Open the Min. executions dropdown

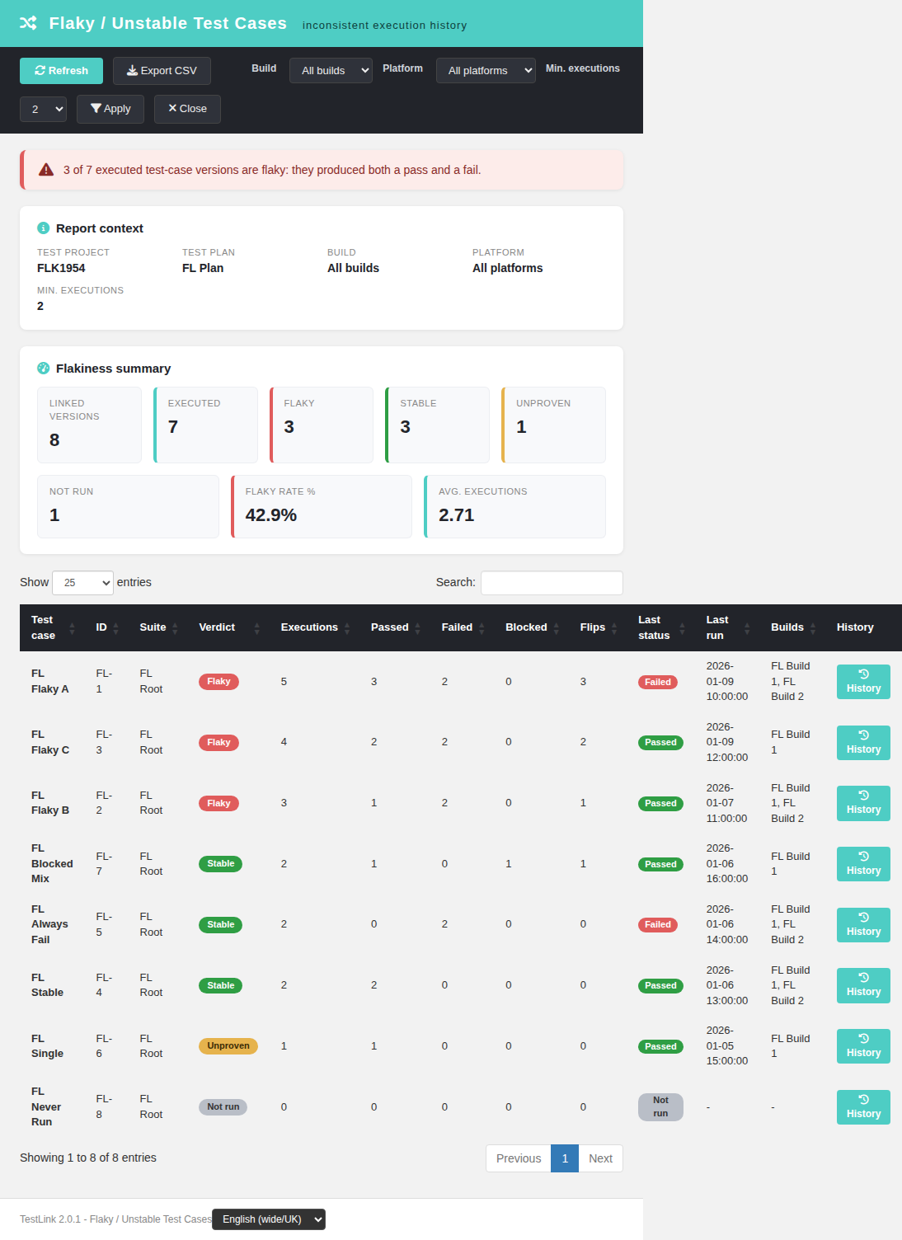(43, 109)
